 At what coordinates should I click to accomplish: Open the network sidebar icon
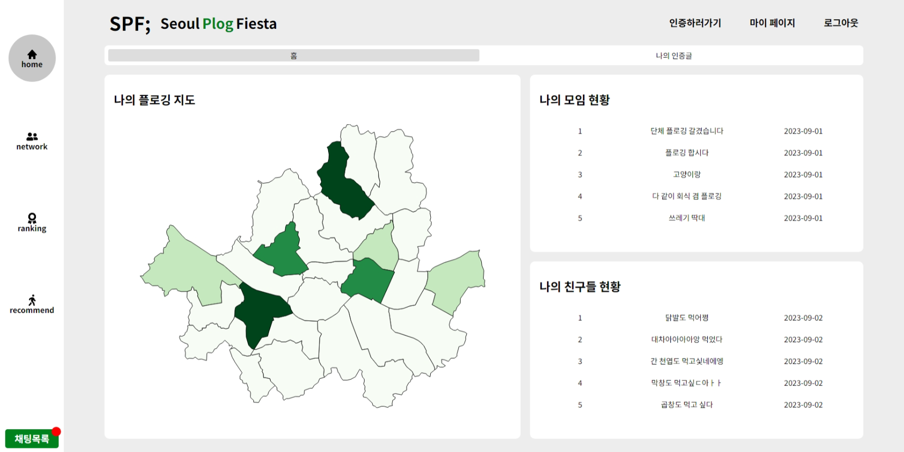click(x=32, y=141)
